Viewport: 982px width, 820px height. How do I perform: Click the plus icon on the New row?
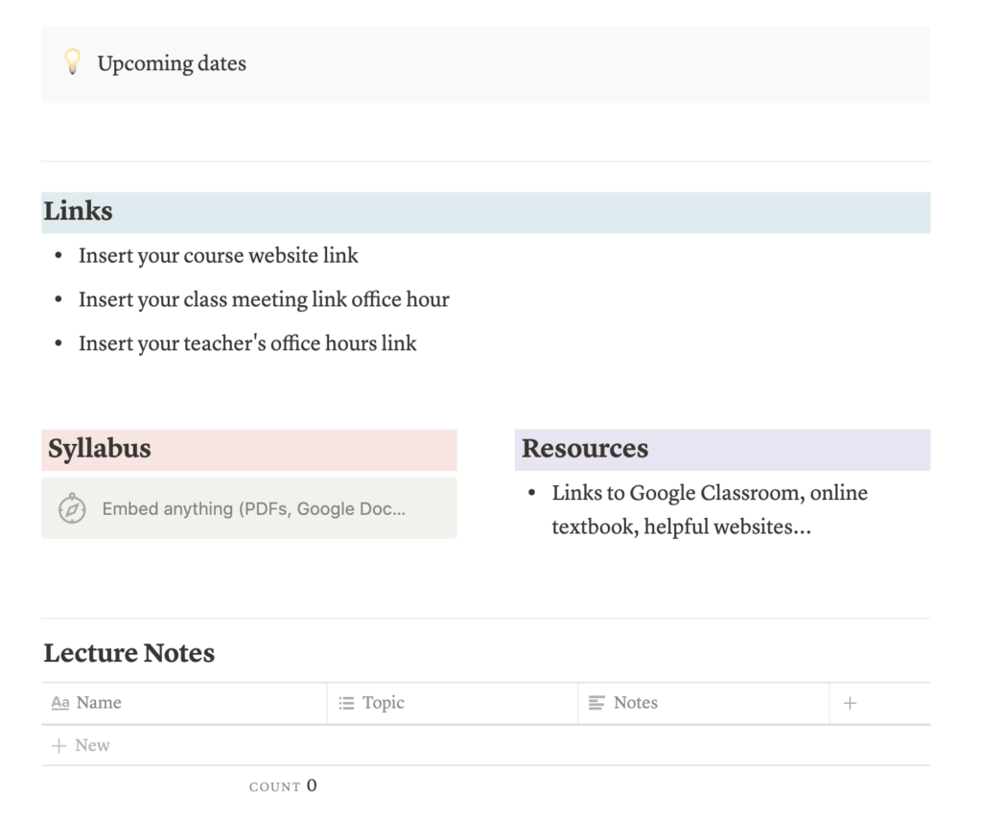(x=60, y=745)
